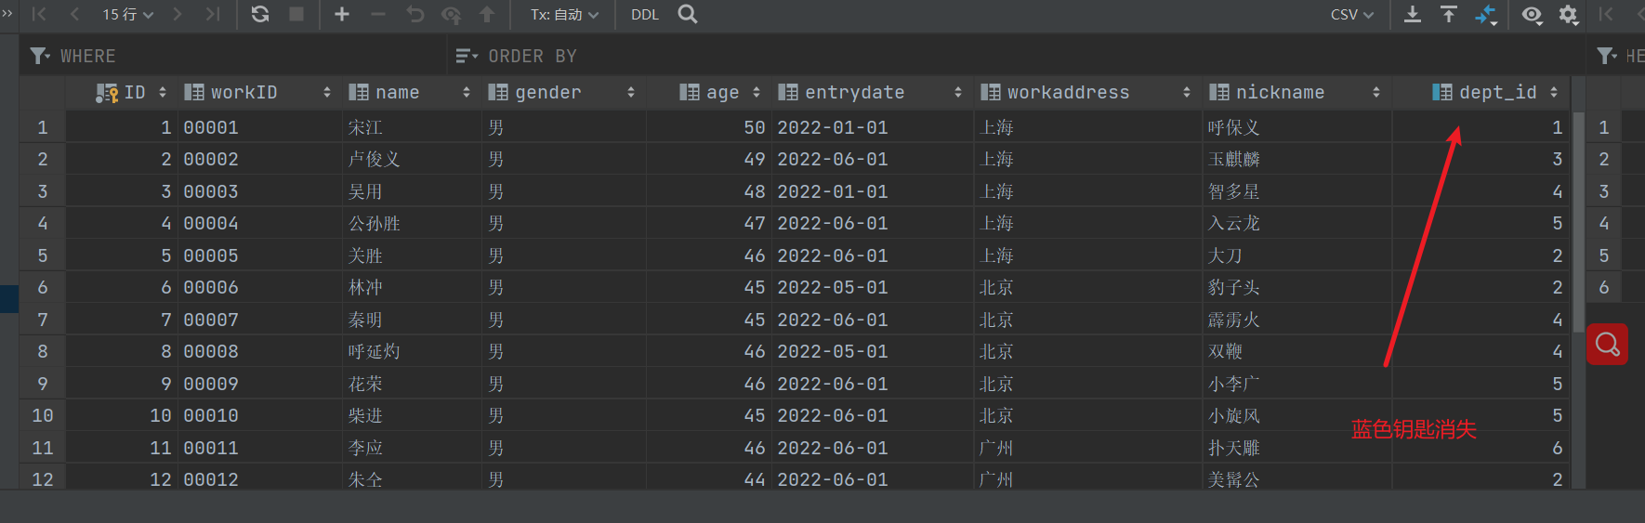
Task: Open the 15 行 page size dropdown
Action: 127,14
